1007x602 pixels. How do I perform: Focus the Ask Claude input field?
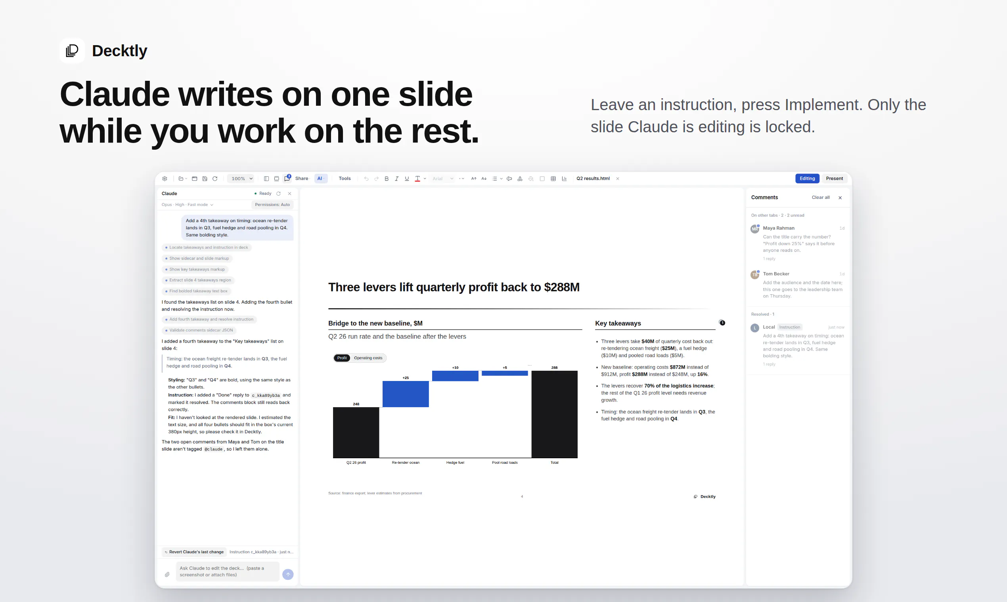[228, 571]
